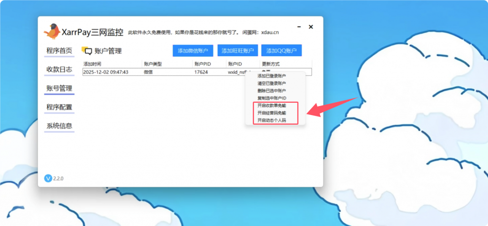Click the 添加微信账户 button
The height and width of the screenshot is (226, 488).
193,50
